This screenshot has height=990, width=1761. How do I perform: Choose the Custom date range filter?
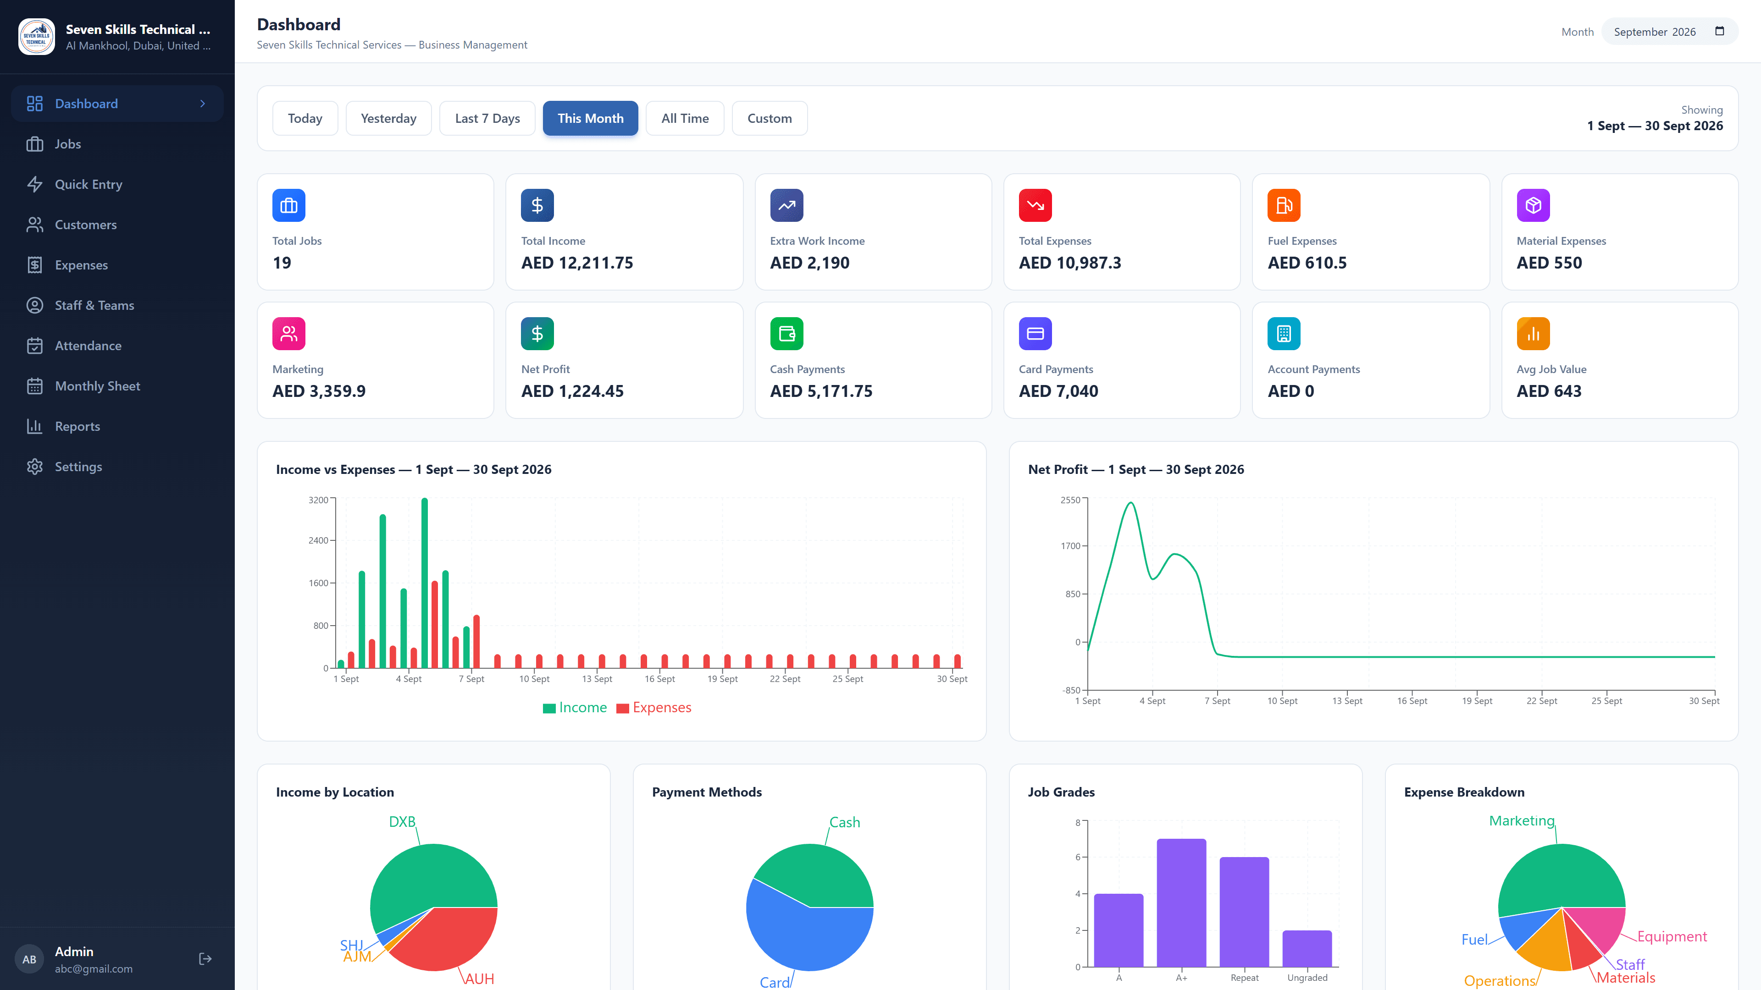(770, 118)
